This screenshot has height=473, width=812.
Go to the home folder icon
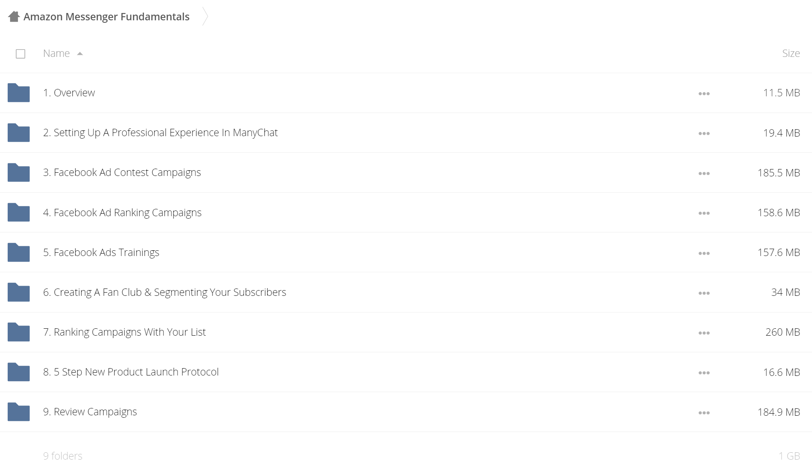tap(14, 17)
